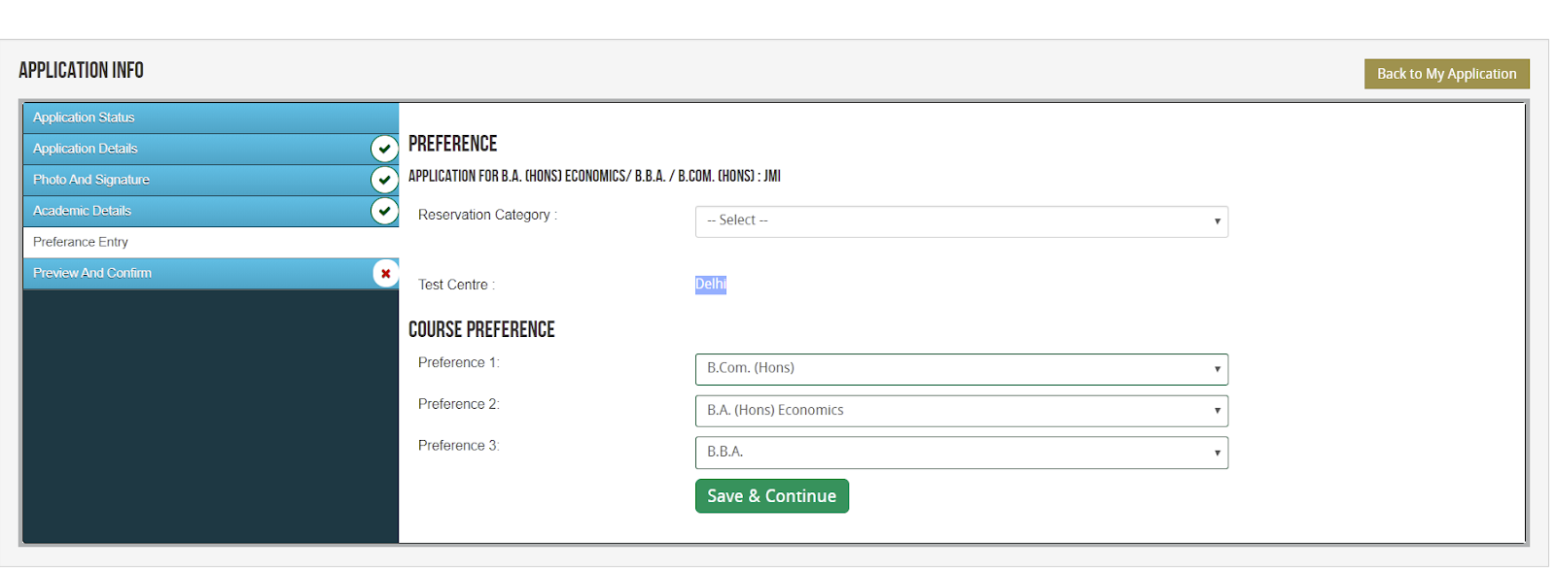
Task: Click the Test Centre label
Action: pos(456,285)
